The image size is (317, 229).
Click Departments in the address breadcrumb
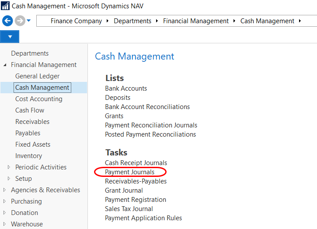[x=132, y=21]
